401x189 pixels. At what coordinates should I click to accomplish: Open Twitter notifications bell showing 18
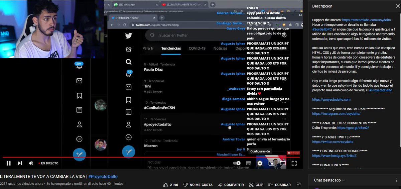click(x=129, y=74)
